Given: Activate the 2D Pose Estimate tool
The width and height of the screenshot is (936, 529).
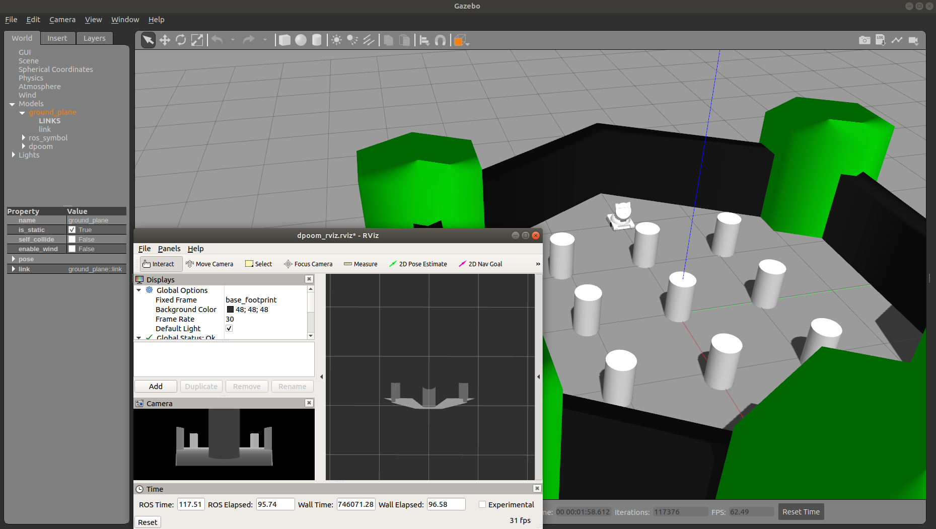Looking at the screenshot, I should tap(418, 264).
